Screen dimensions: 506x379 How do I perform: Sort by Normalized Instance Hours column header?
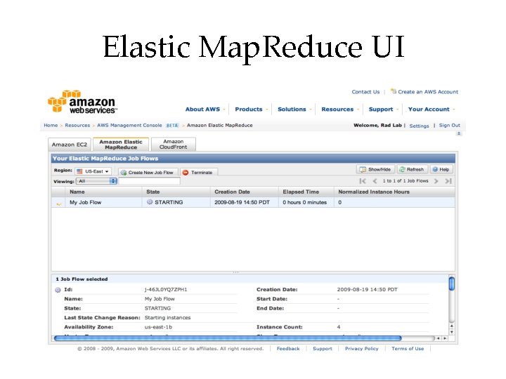[x=394, y=192]
